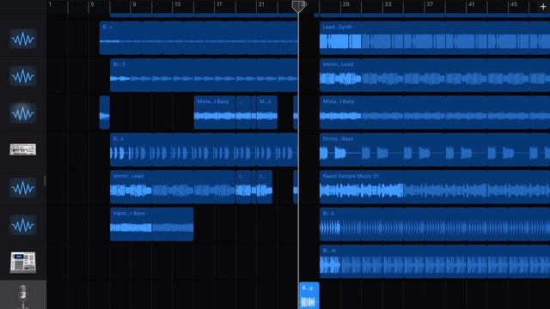This screenshot has height=309, width=550.
Task: Select the Bl...er region on the drum machine track
Action: click(x=435, y=262)
